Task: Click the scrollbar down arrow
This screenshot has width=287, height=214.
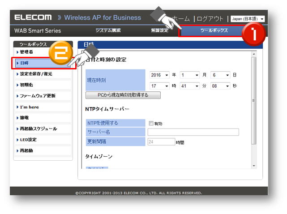Action: coord(254,166)
